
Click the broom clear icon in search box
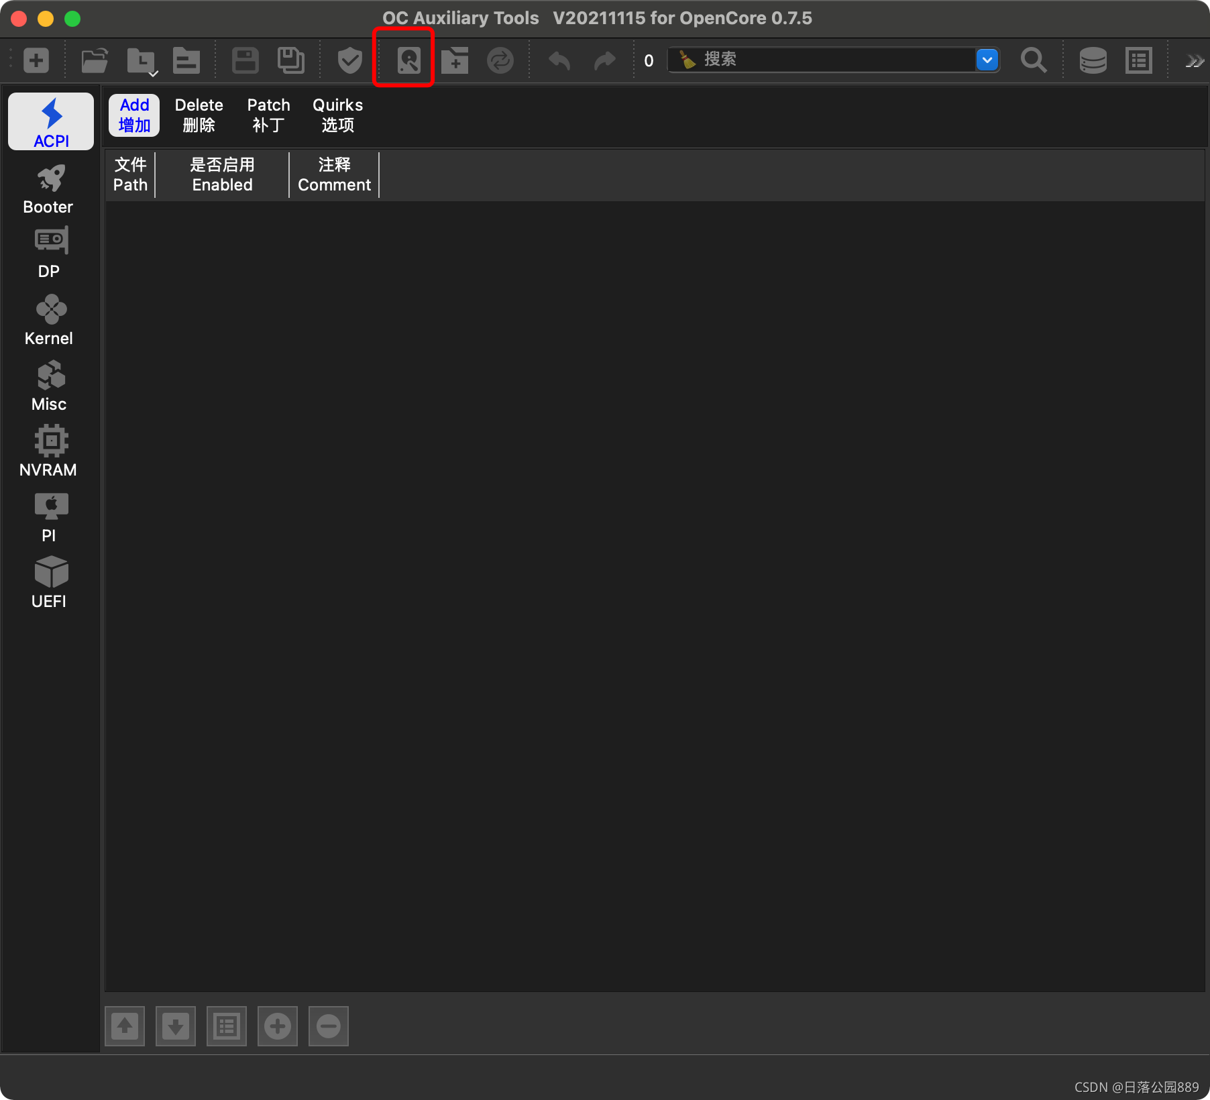click(x=687, y=60)
